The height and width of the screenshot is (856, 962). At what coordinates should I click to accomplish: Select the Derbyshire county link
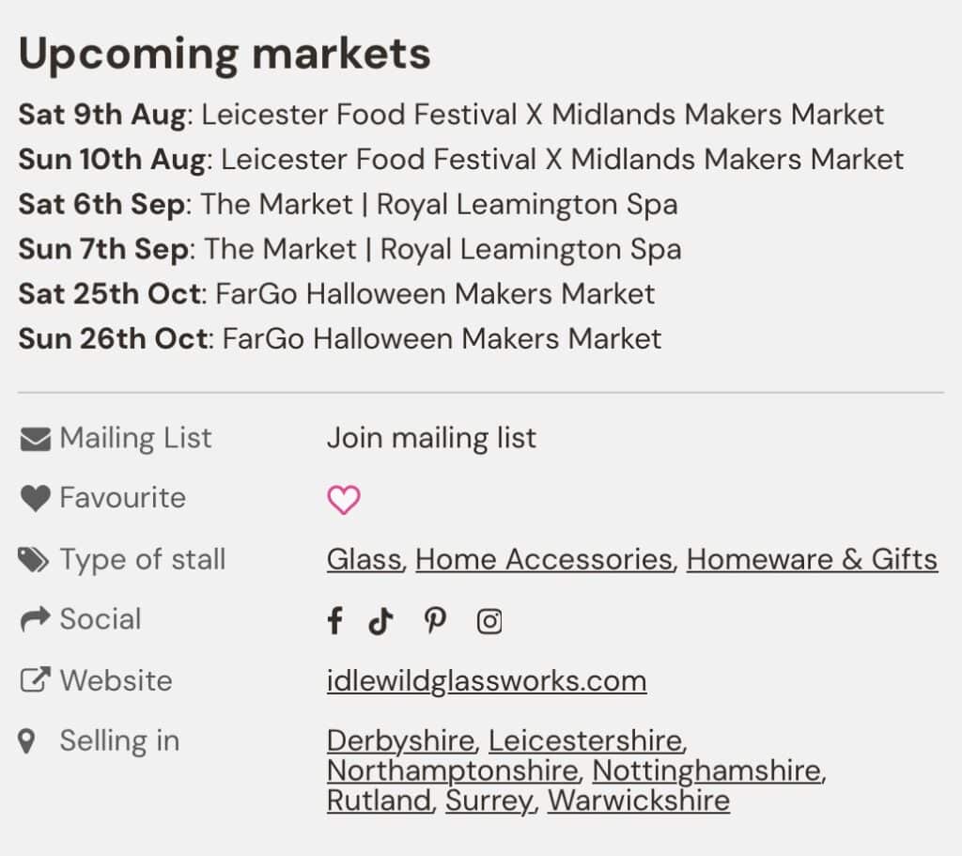click(x=400, y=740)
